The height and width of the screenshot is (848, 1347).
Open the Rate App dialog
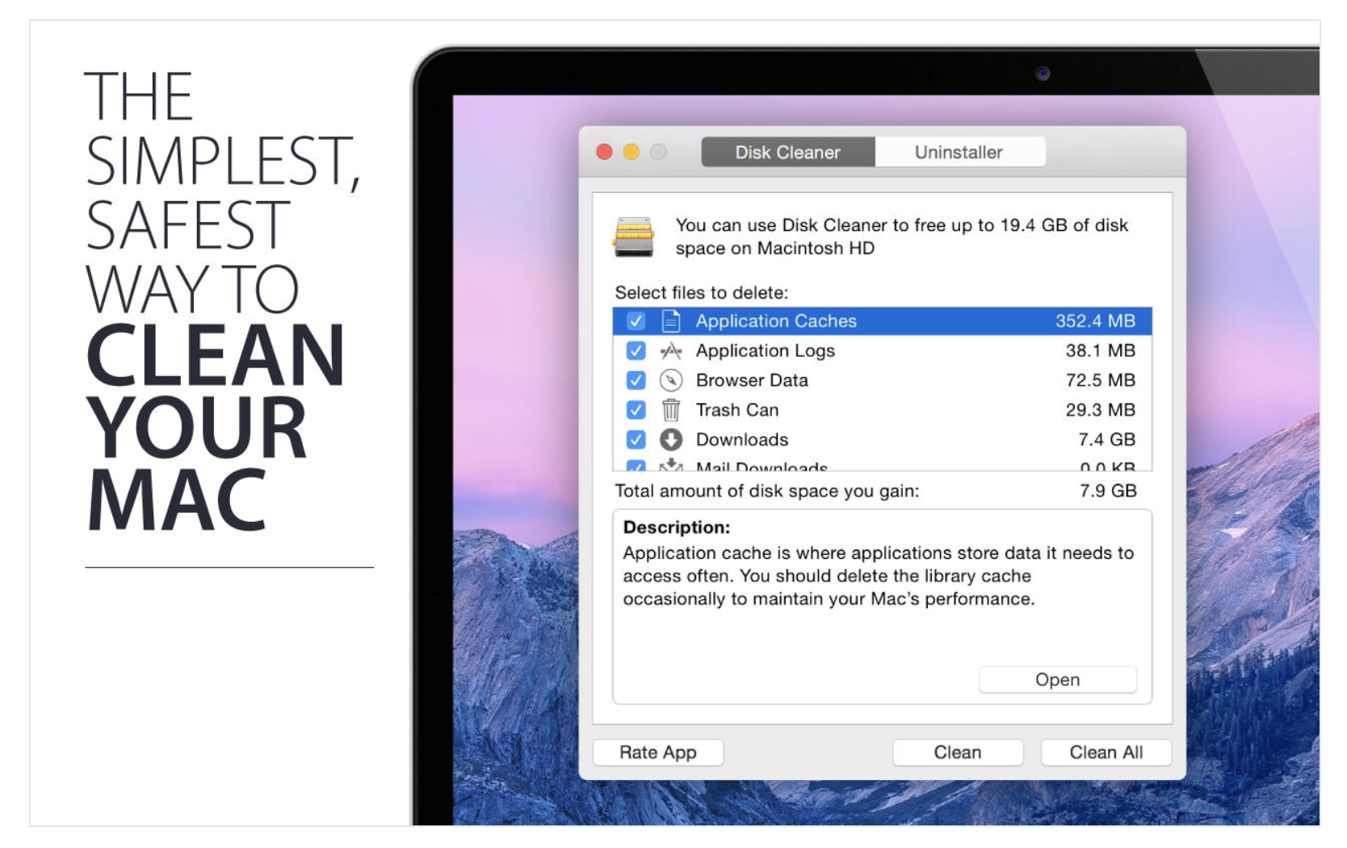tap(657, 753)
